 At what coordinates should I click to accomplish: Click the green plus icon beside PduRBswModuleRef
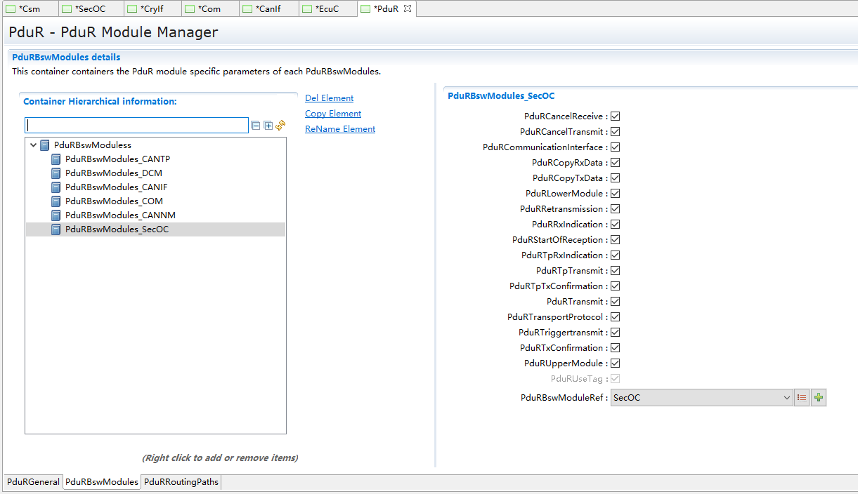coord(818,398)
